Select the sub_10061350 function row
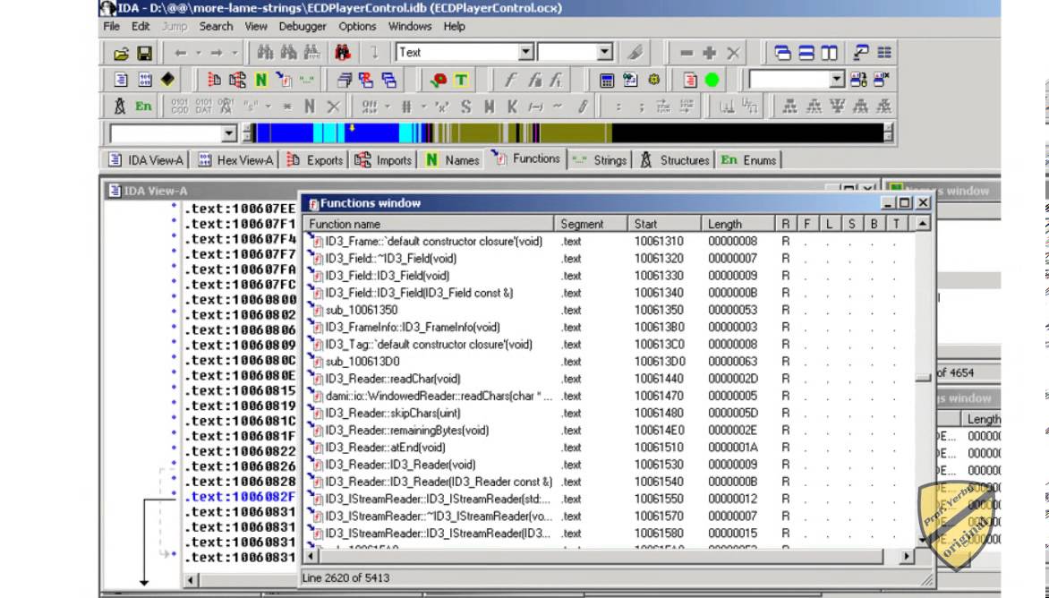1049x598 pixels. click(609, 310)
